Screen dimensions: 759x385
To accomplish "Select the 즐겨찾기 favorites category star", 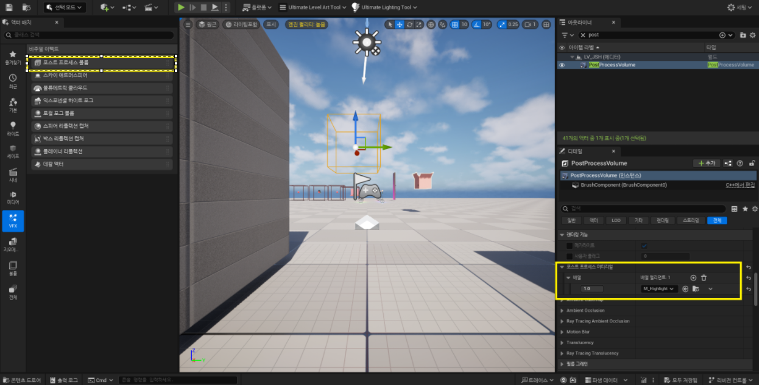I will pyautogui.click(x=13, y=57).
